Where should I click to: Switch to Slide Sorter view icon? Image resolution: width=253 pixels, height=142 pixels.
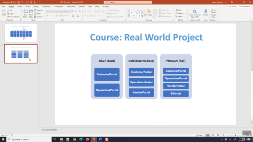click(x=213, y=135)
